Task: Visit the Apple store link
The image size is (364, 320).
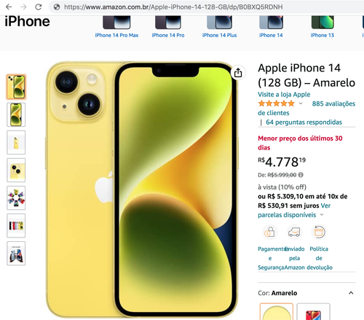Action: point(284,95)
